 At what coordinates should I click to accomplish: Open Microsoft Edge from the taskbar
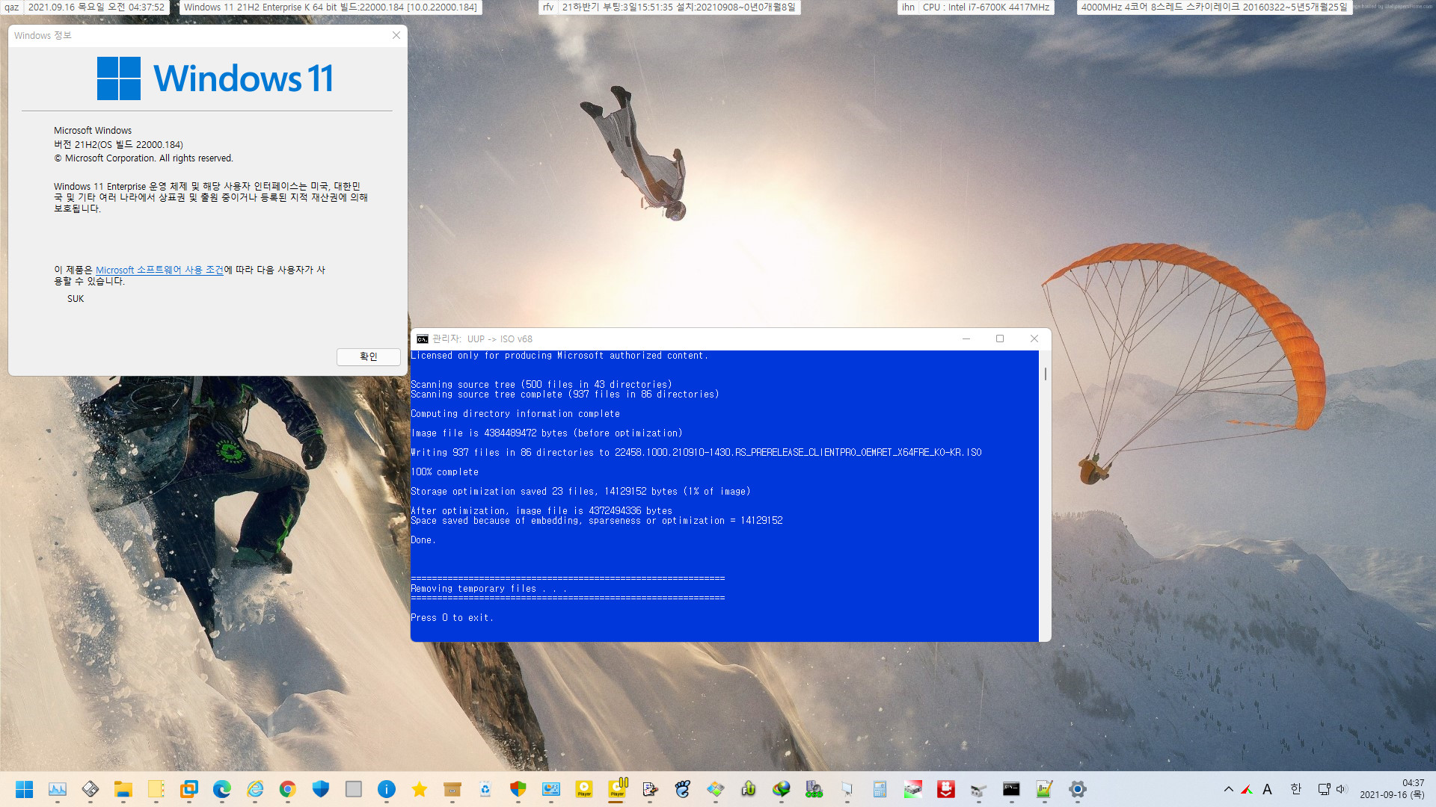(x=222, y=789)
